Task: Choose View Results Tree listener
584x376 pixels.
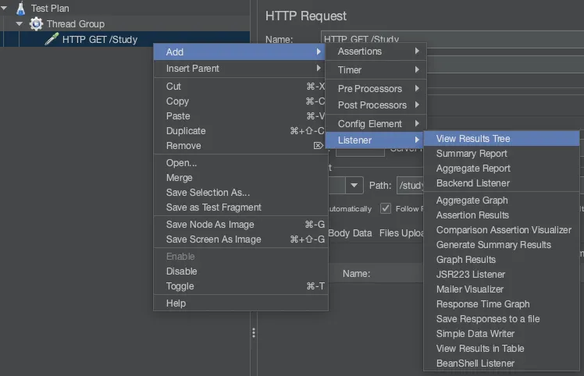Action: (473, 139)
